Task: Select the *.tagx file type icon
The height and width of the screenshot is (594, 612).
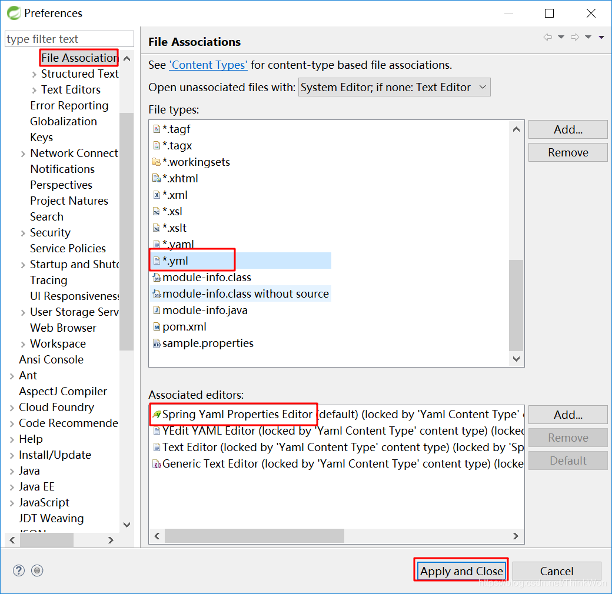Action: point(157,145)
